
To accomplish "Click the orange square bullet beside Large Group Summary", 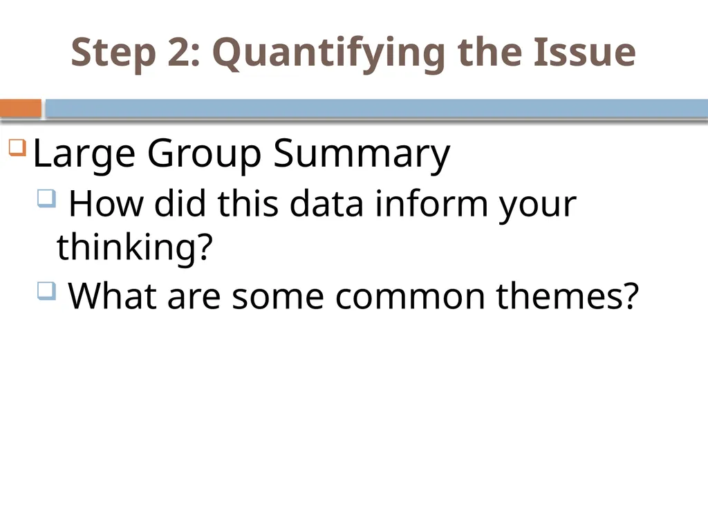I will 17,147.
